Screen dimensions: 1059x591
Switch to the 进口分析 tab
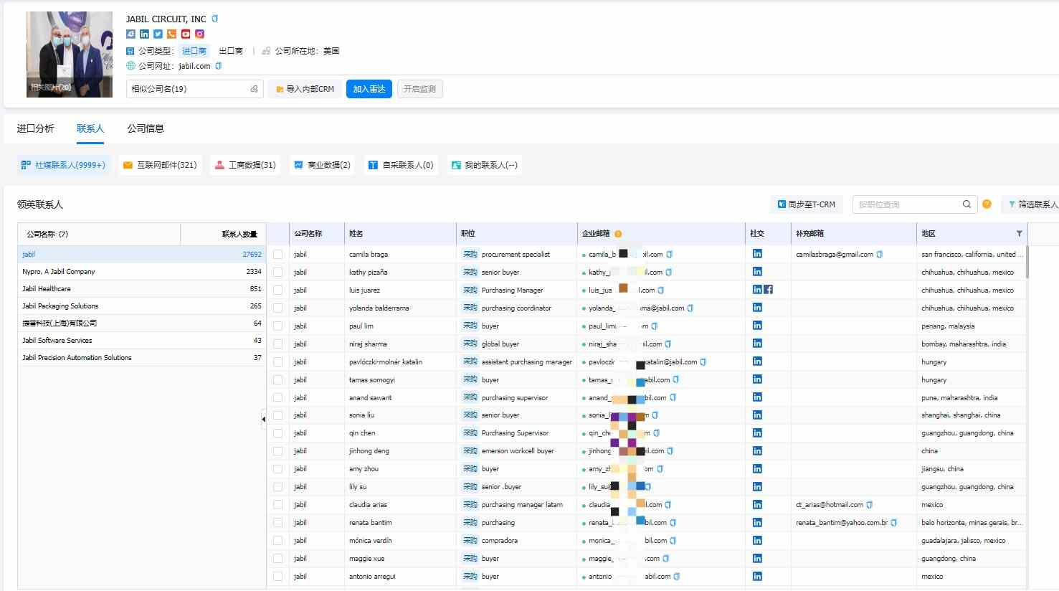click(x=35, y=128)
